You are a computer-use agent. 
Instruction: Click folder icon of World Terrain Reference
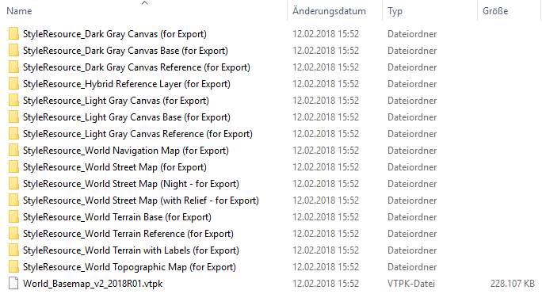(13, 234)
